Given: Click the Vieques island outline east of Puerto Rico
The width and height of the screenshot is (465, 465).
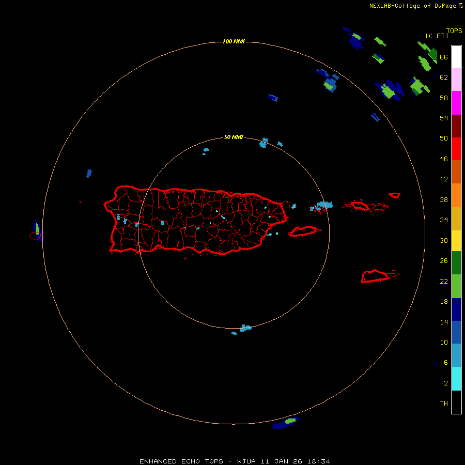Looking at the screenshot, I should (304, 231).
